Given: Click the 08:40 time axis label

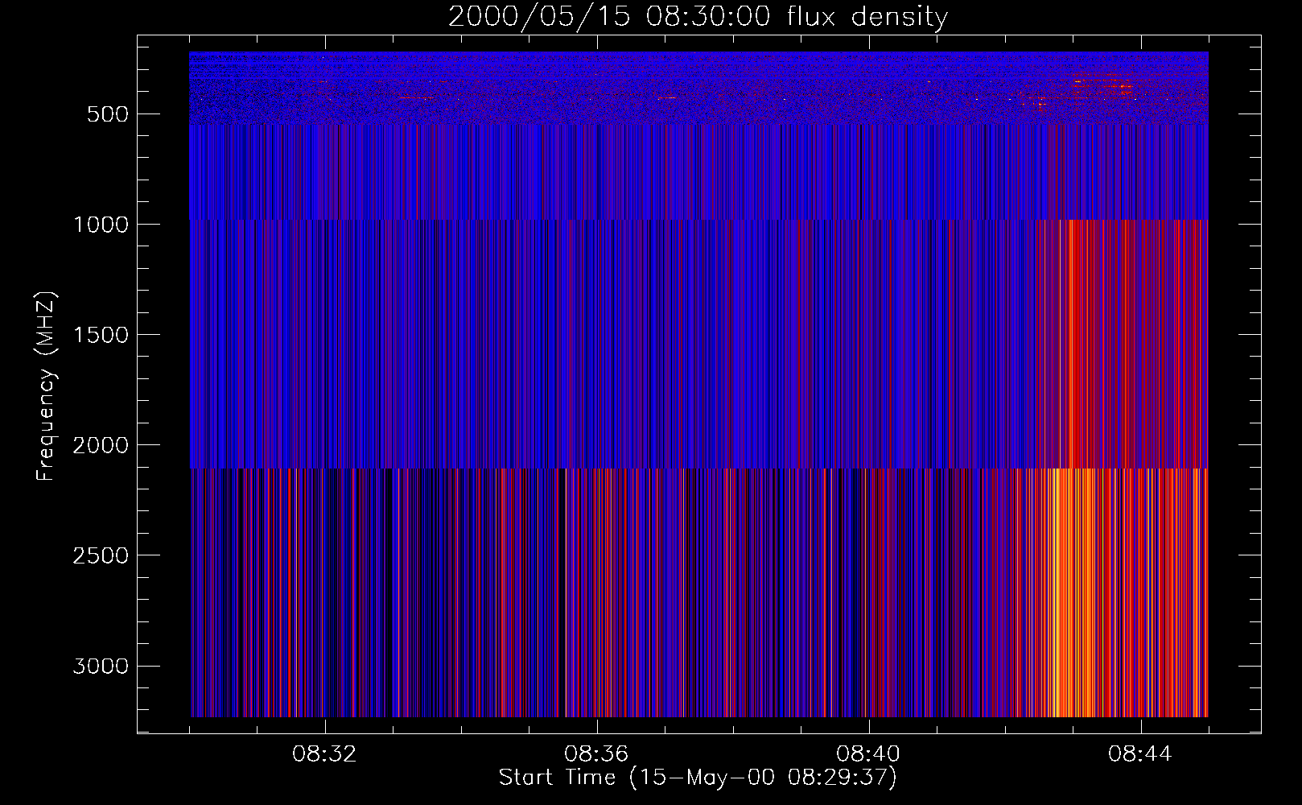Looking at the screenshot, I should point(868,754).
